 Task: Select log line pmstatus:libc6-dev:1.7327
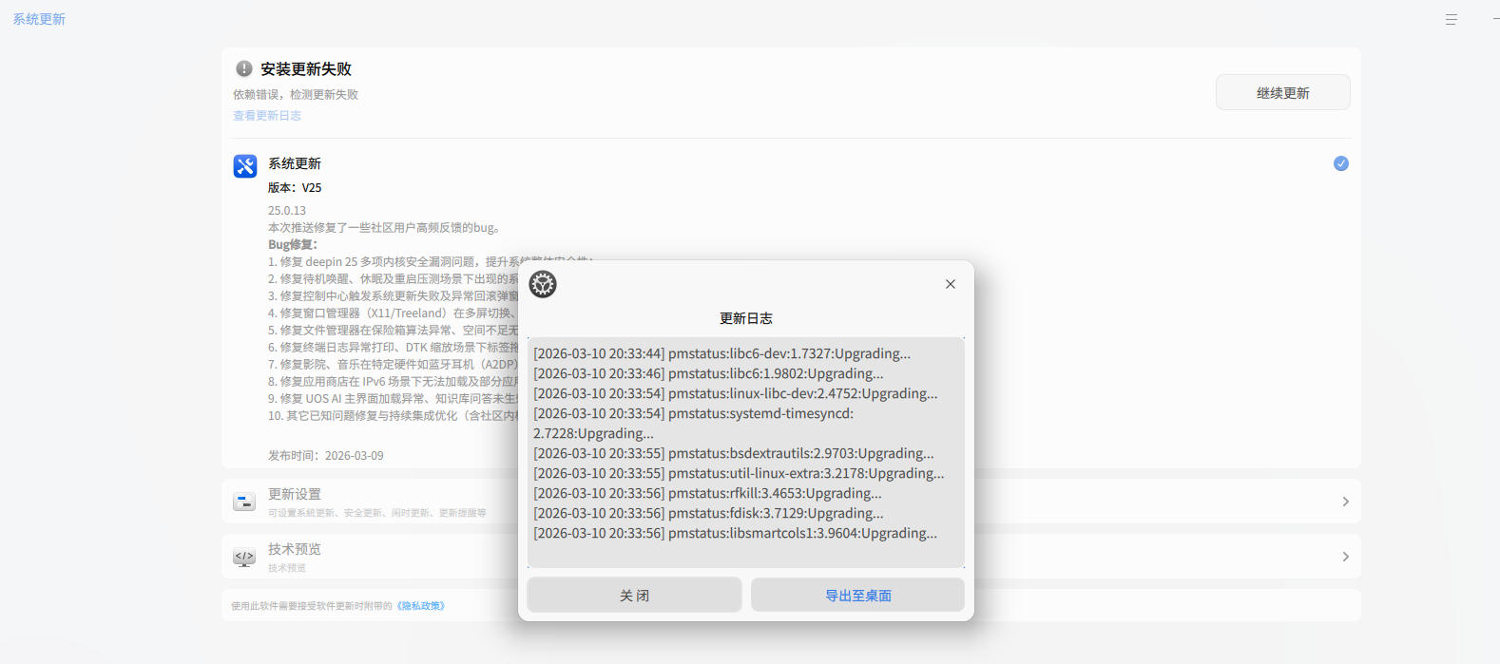tap(722, 353)
